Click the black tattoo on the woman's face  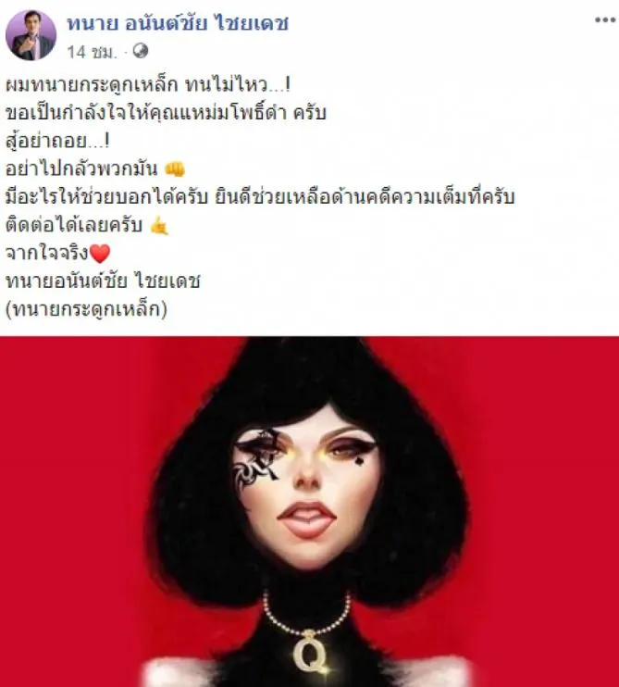256,457
